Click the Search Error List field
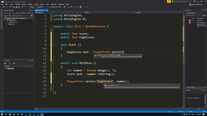Viewport: 207px width, 116px height. [x=194, y=15]
